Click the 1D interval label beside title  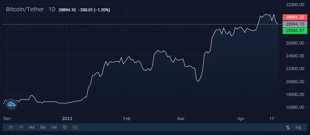(52, 9)
